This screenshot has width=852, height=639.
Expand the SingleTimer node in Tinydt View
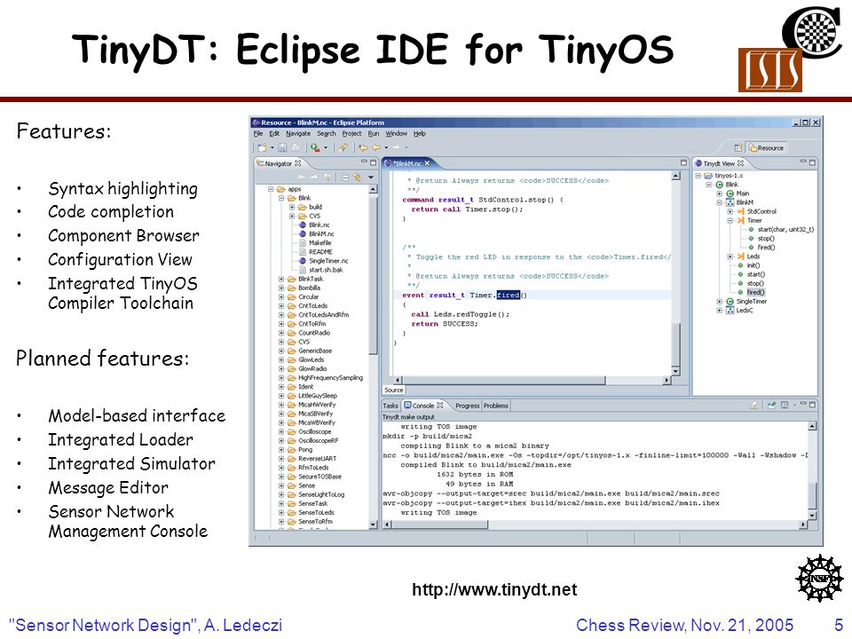click(720, 302)
